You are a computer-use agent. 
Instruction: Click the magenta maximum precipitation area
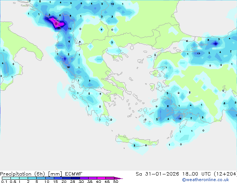tap(57, 24)
